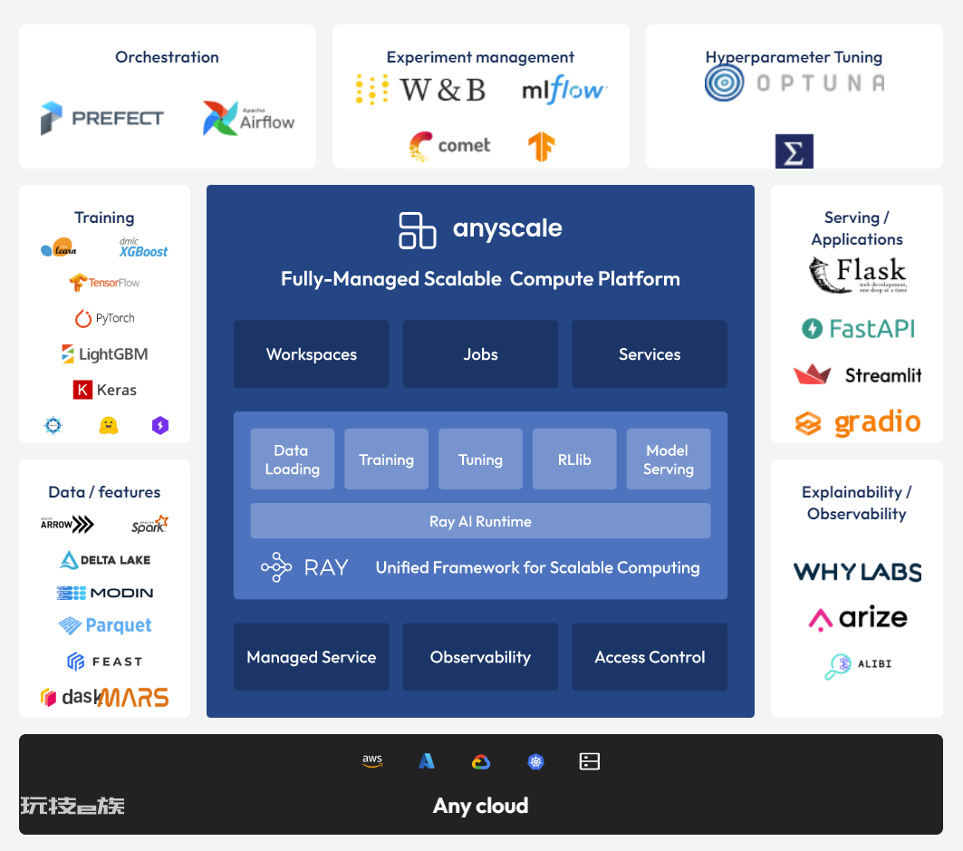The height and width of the screenshot is (851, 963).
Task: Choose the Optuna logo
Action: (794, 83)
